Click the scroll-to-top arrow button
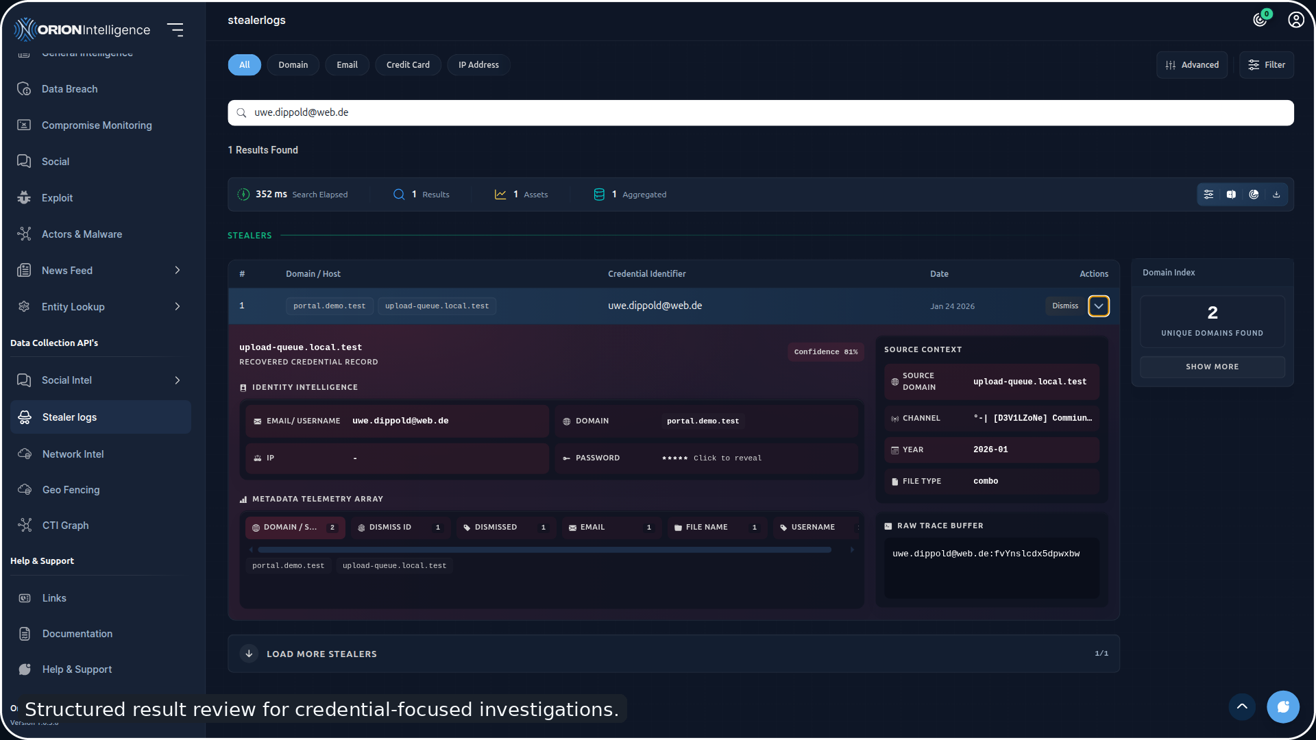The width and height of the screenshot is (1316, 740). pyautogui.click(x=1242, y=706)
